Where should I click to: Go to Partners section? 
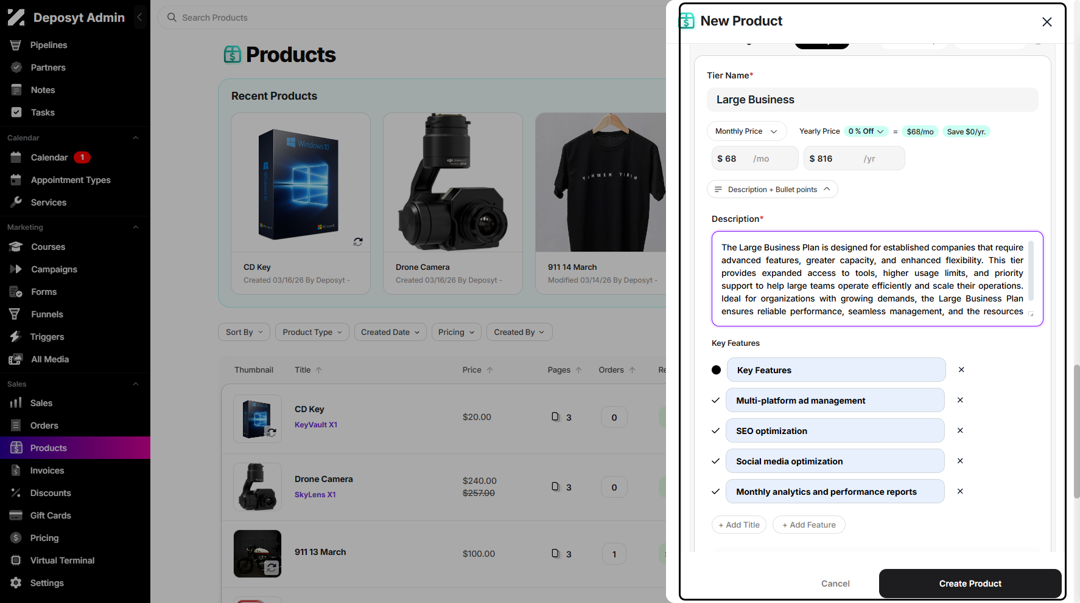pyautogui.click(x=48, y=67)
